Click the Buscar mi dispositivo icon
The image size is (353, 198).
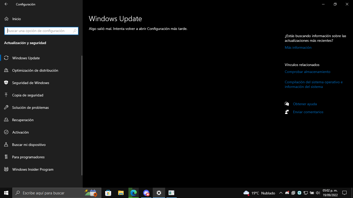(x=6, y=145)
